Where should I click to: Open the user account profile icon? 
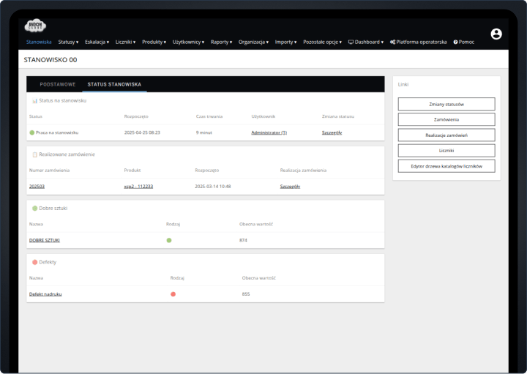point(496,34)
